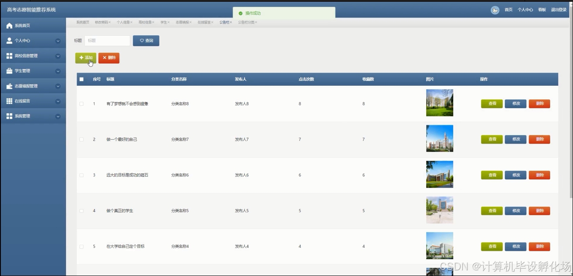Click the grid icon beside 高校信息管理

click(9, 56)
